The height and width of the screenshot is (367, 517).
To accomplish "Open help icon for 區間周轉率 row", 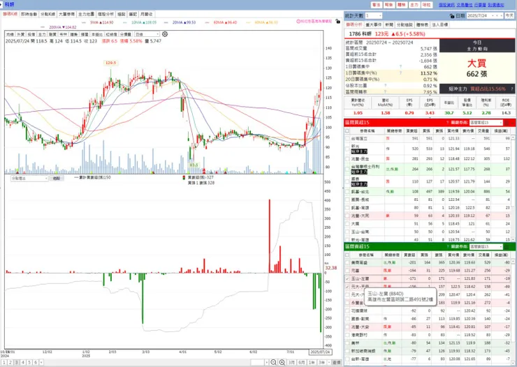I will (x=385, y=92).
